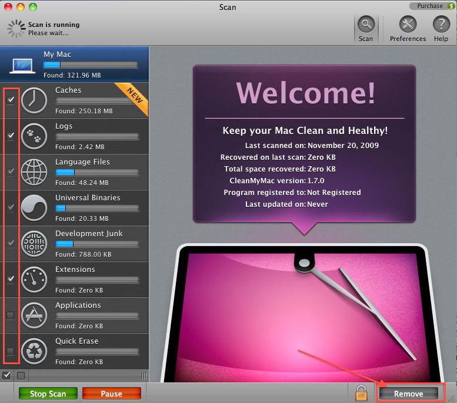Enable the Quick Erase checkbox
457x403 pixels.
coord(11,351)
